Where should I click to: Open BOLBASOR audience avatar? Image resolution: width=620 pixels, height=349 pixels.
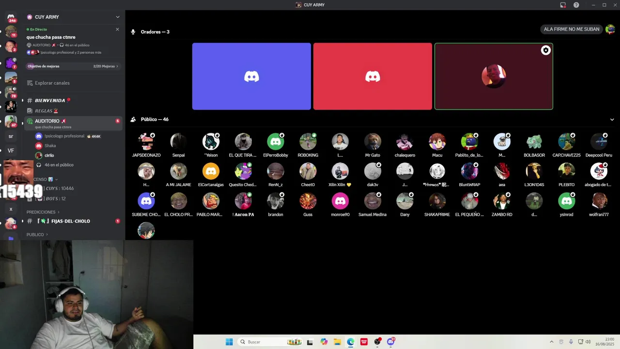tap(534, 142)
